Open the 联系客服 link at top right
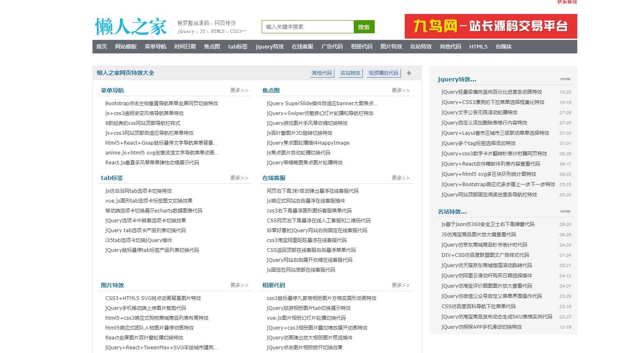This screenshot has width=634, height=353. pos(567,2)
